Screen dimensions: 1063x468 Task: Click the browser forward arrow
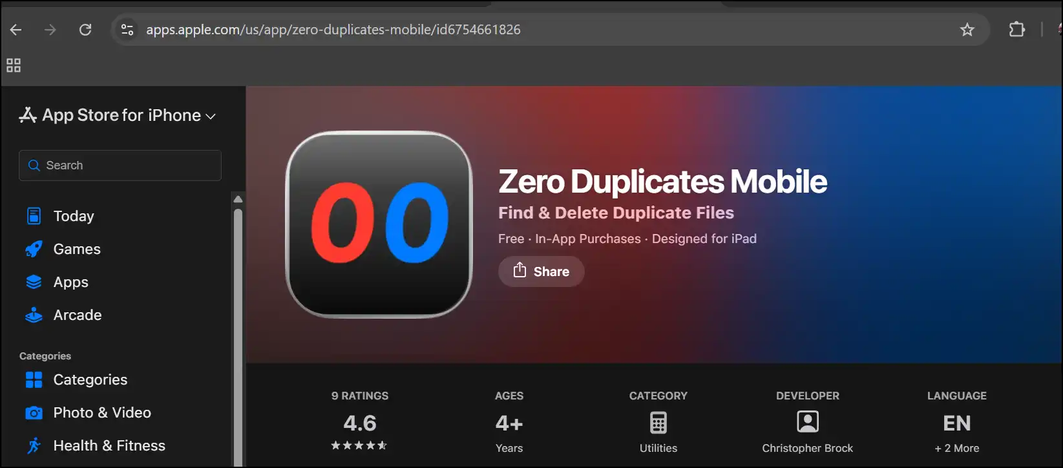pyautogui.click(x=50, y=30)
